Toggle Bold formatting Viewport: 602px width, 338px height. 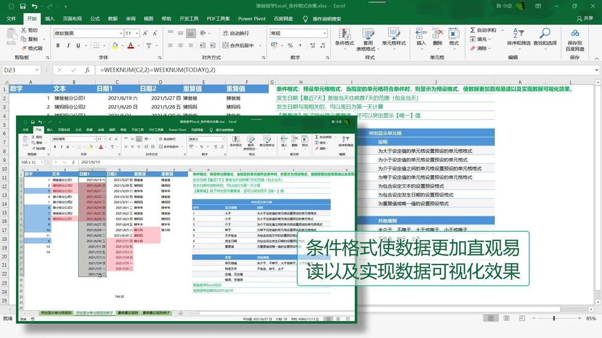[x=58, y=46]
